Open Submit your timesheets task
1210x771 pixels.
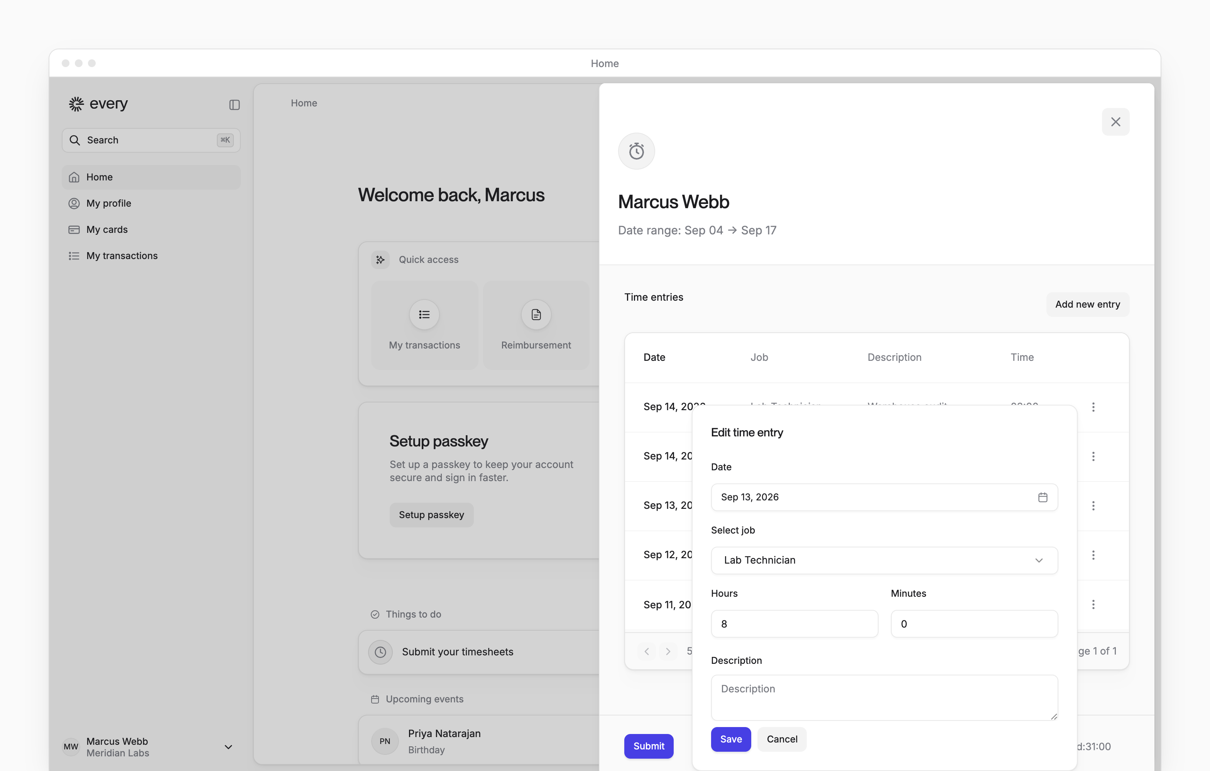tap(478, 651)
